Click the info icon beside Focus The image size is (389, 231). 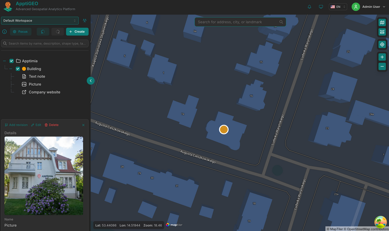click(4, 31)
